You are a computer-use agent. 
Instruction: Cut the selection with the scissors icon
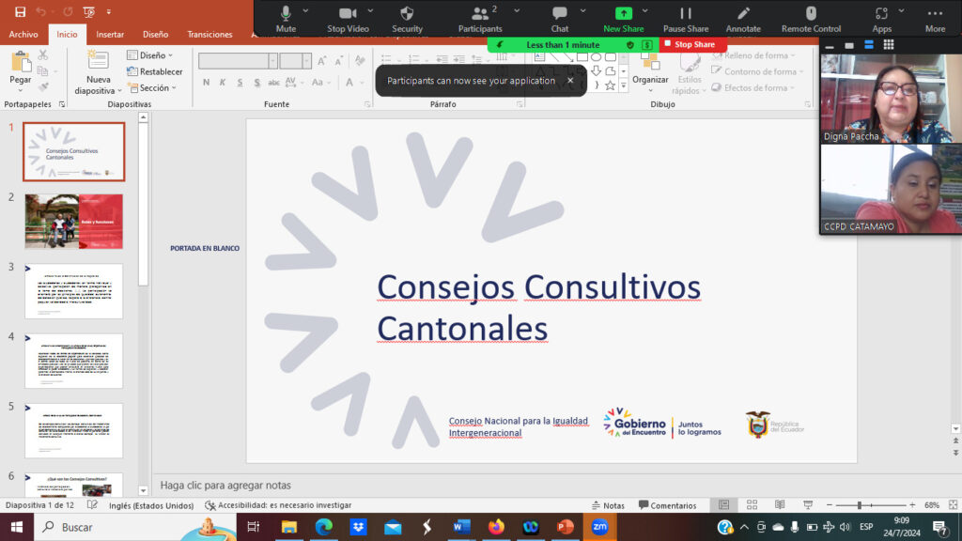43,55
